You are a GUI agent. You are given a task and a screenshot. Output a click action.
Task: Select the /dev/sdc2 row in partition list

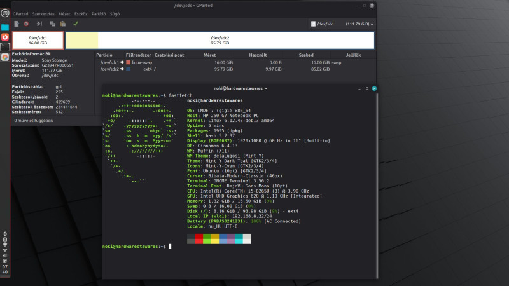click(x=235, y=69)
